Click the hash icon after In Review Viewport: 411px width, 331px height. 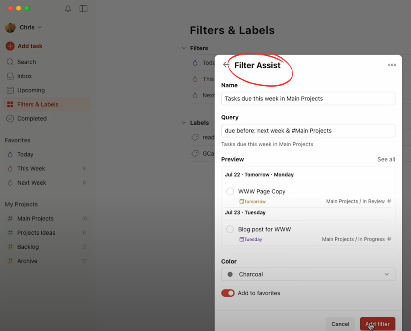pos(389,201)
